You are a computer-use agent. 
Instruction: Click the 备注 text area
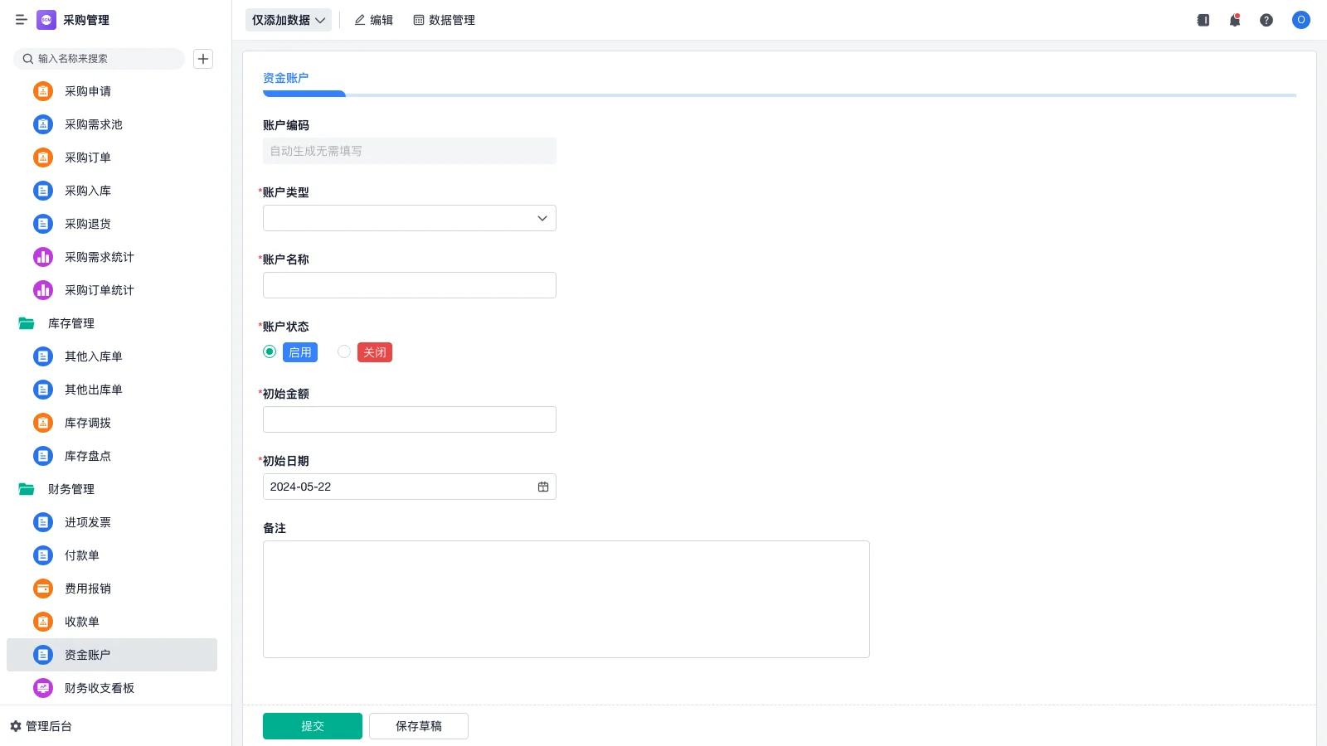(566, 599)
